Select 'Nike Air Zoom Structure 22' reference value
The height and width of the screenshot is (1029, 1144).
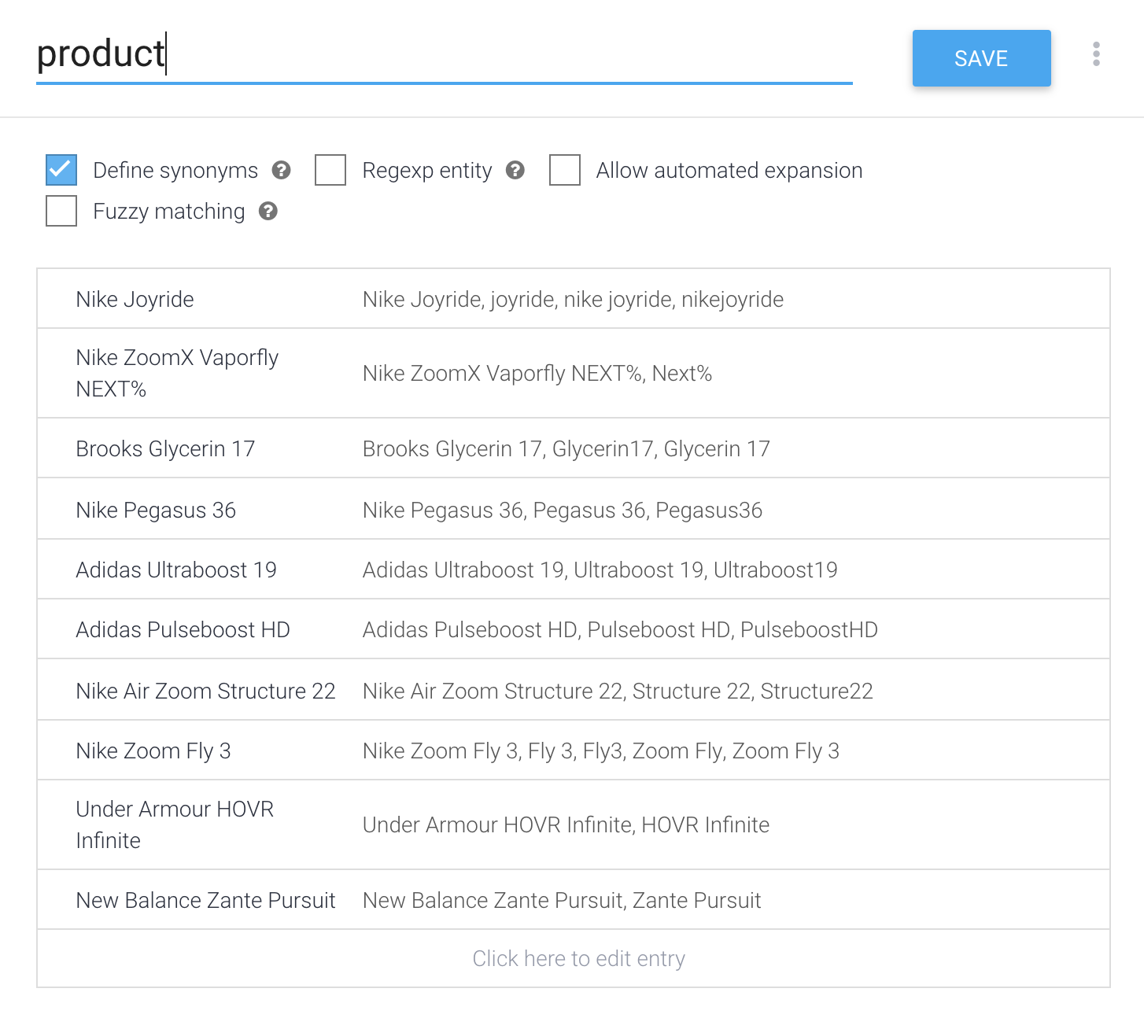pyautogui.click(x=205, y=691)
